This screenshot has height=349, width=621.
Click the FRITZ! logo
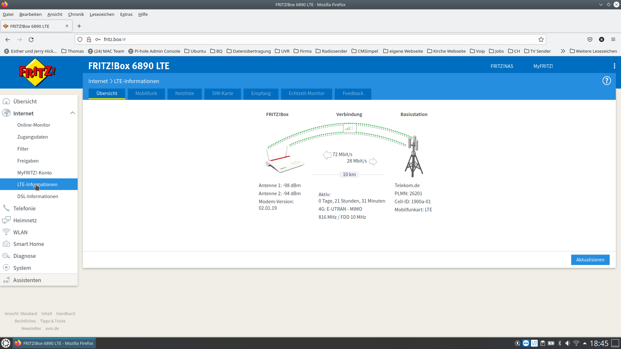click(37, 72)
